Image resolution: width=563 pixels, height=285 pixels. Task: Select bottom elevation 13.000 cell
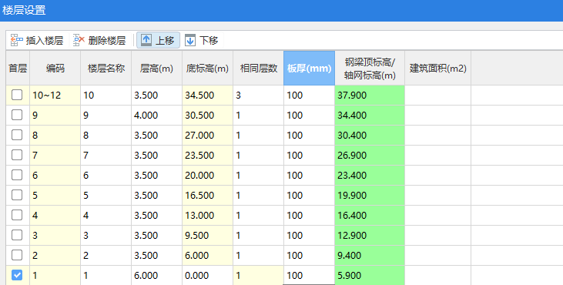[x=207, y=216]
